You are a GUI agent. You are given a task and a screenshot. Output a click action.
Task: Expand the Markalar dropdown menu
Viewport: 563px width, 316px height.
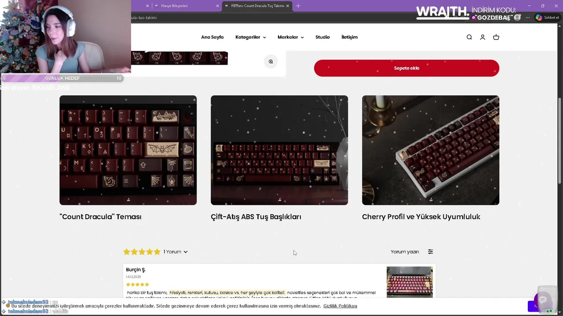290,37
